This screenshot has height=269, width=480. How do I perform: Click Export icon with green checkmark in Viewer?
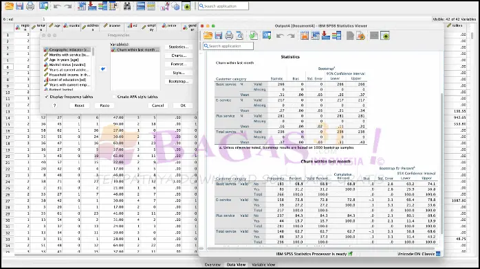[x=253, y=36]
